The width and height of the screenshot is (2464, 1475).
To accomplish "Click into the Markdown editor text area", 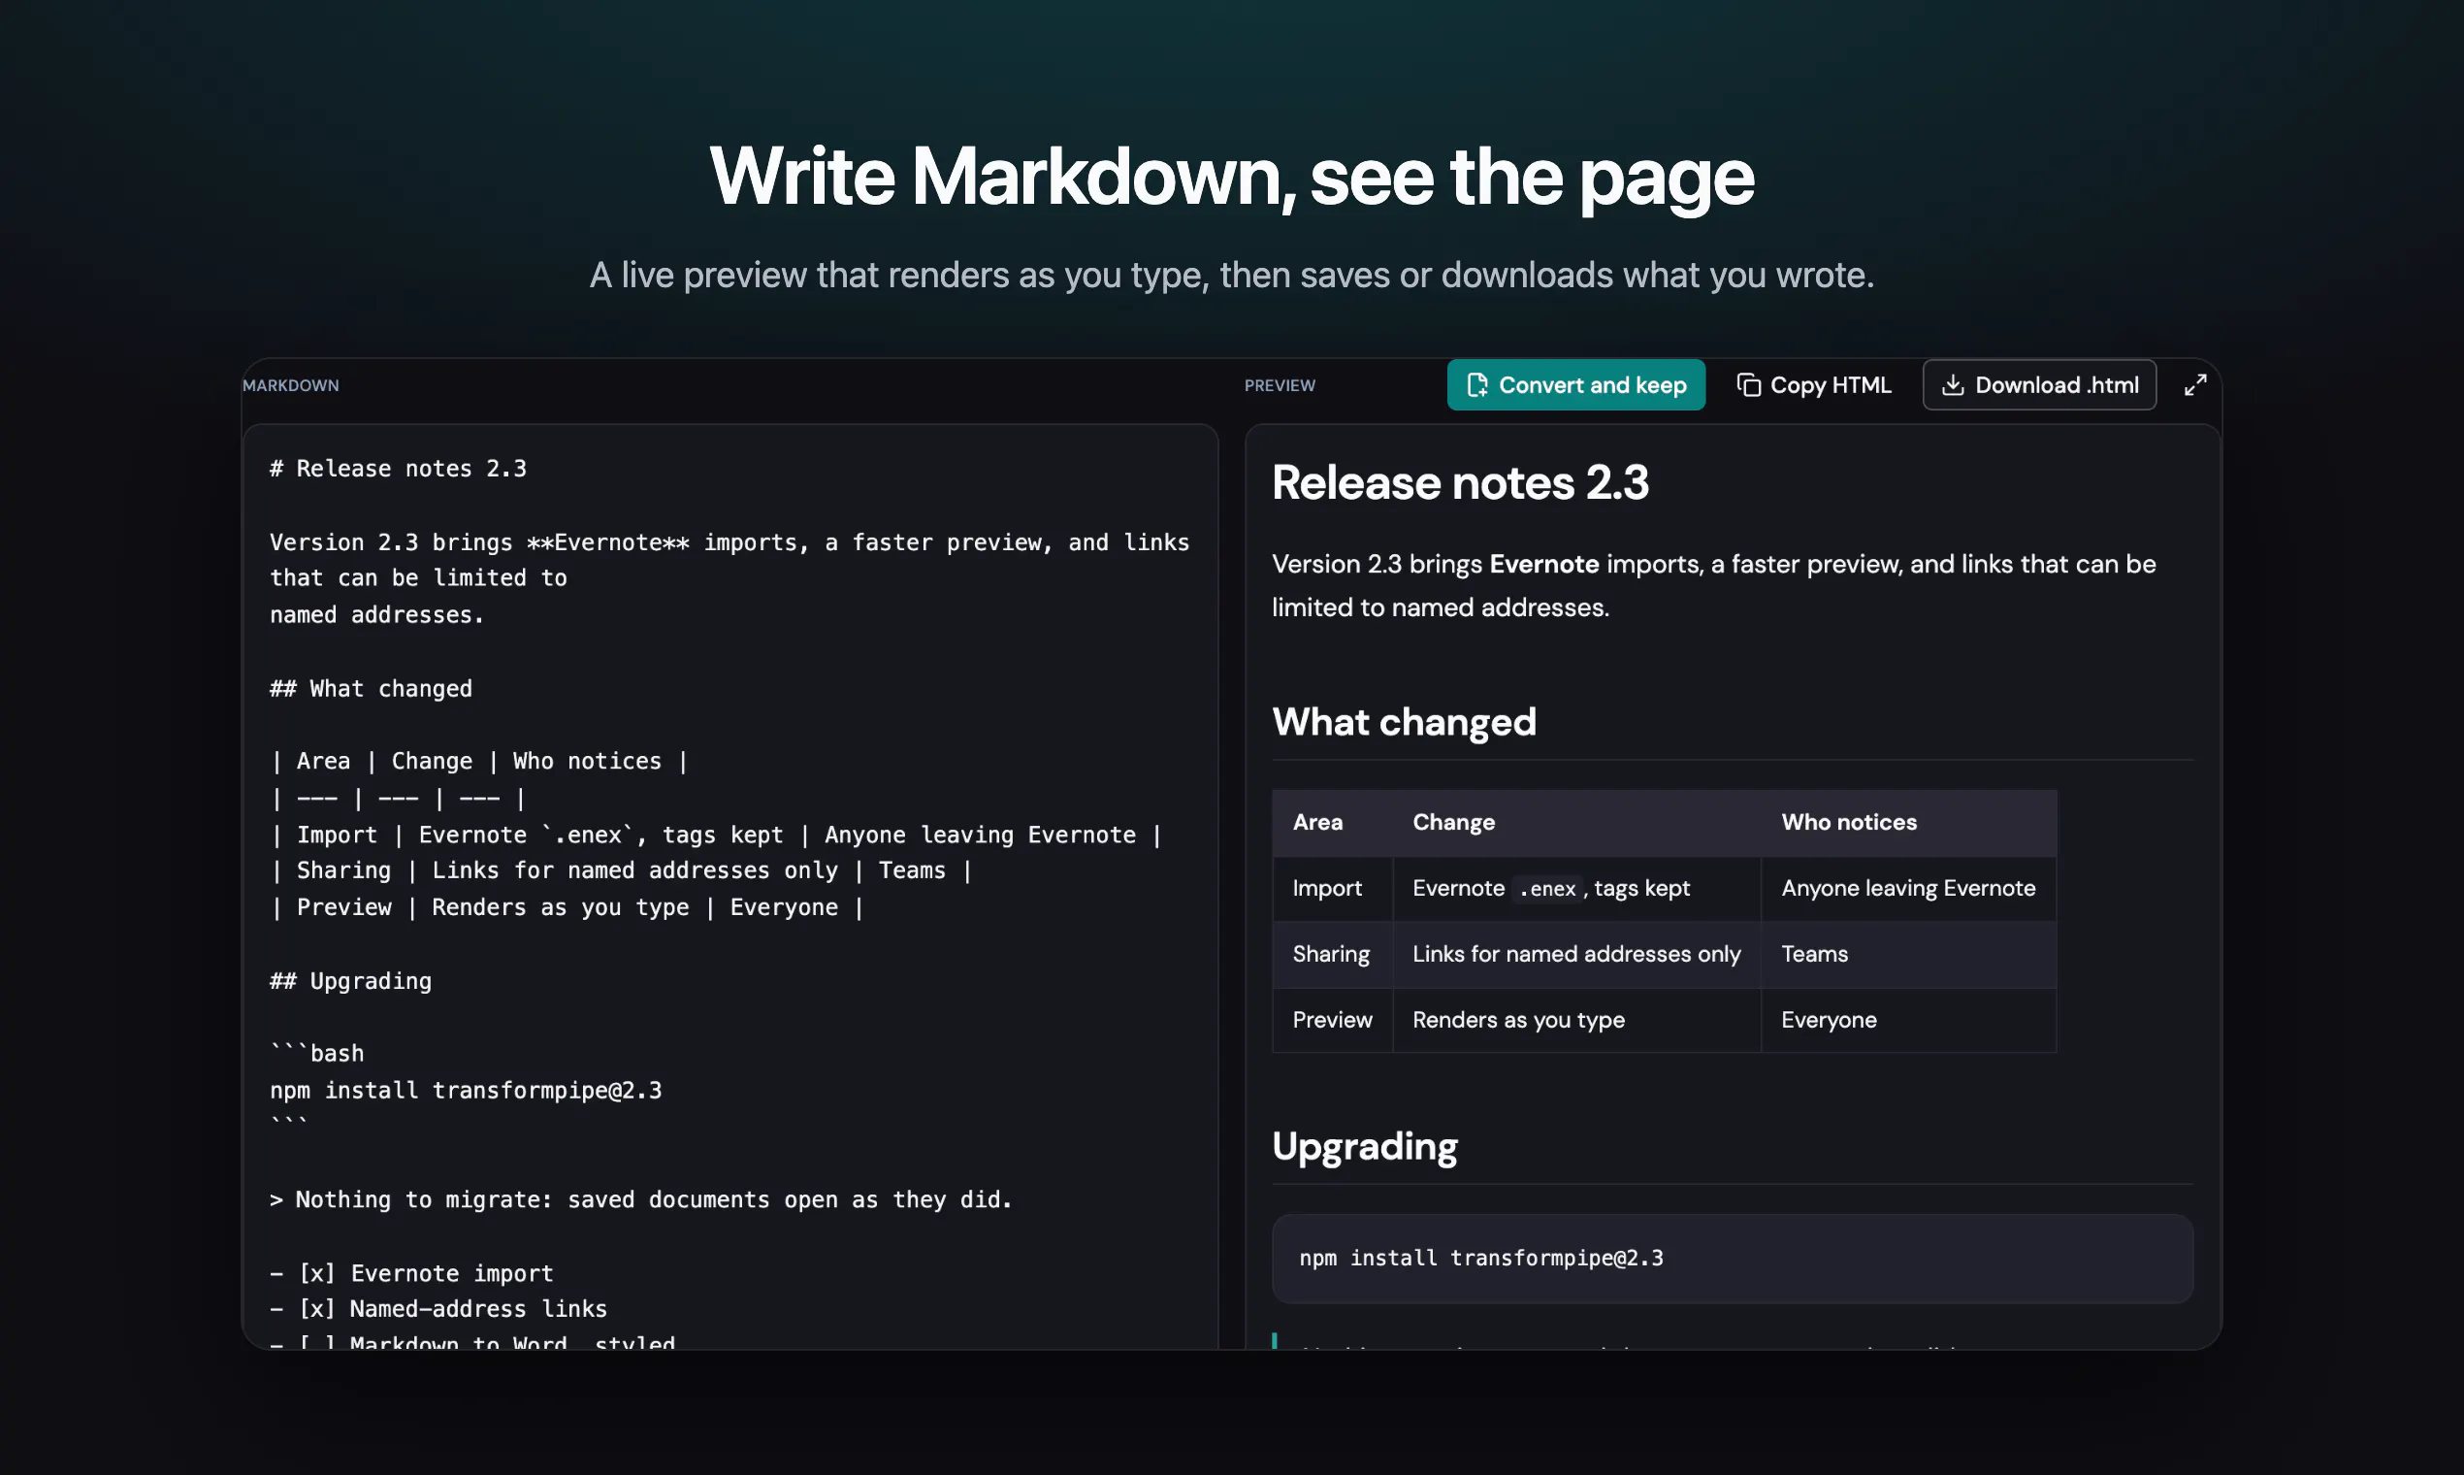I will click(x=730, y=887).
